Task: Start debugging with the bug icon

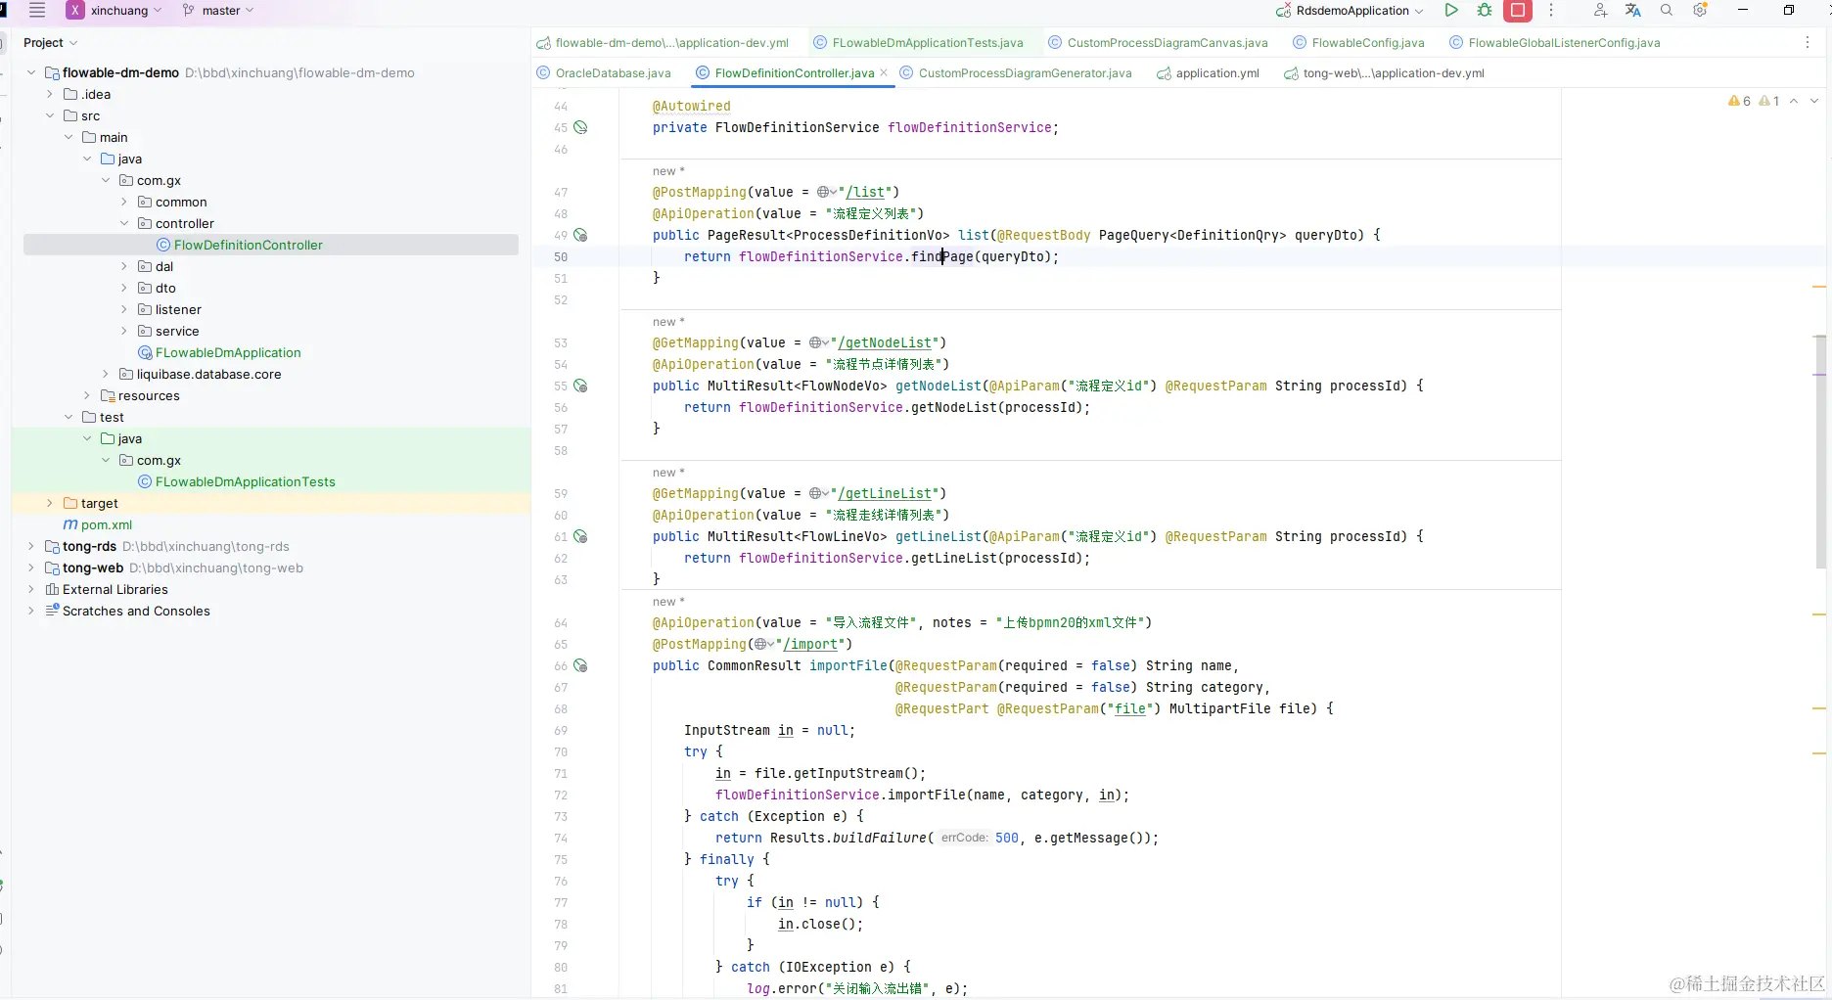Action: click(x=1485, y=11)
